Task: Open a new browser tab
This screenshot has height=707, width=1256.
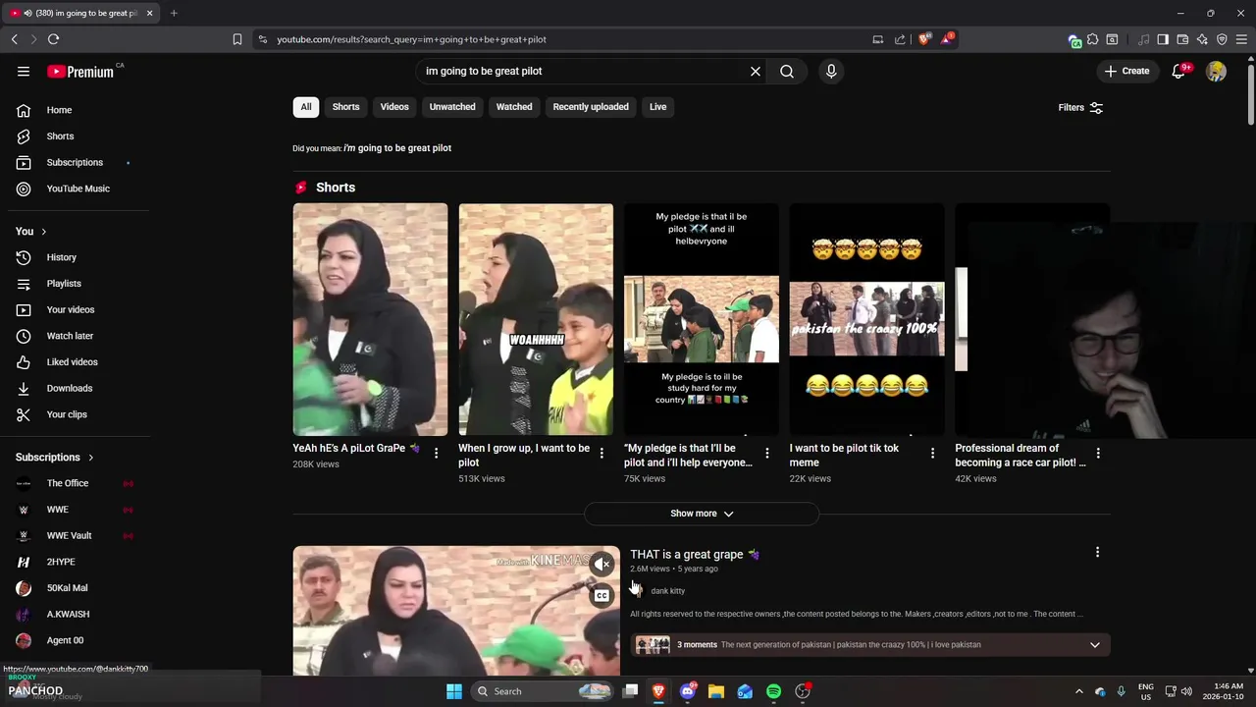Action: point(174,13)
